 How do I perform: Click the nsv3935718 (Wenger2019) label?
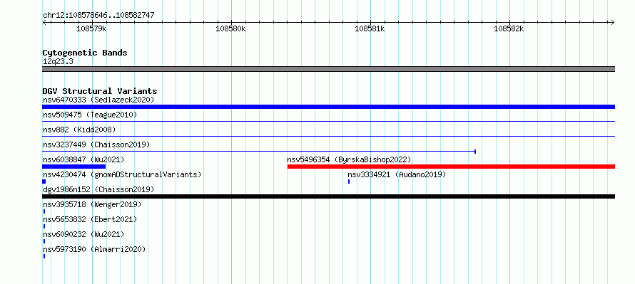(92, 204)
